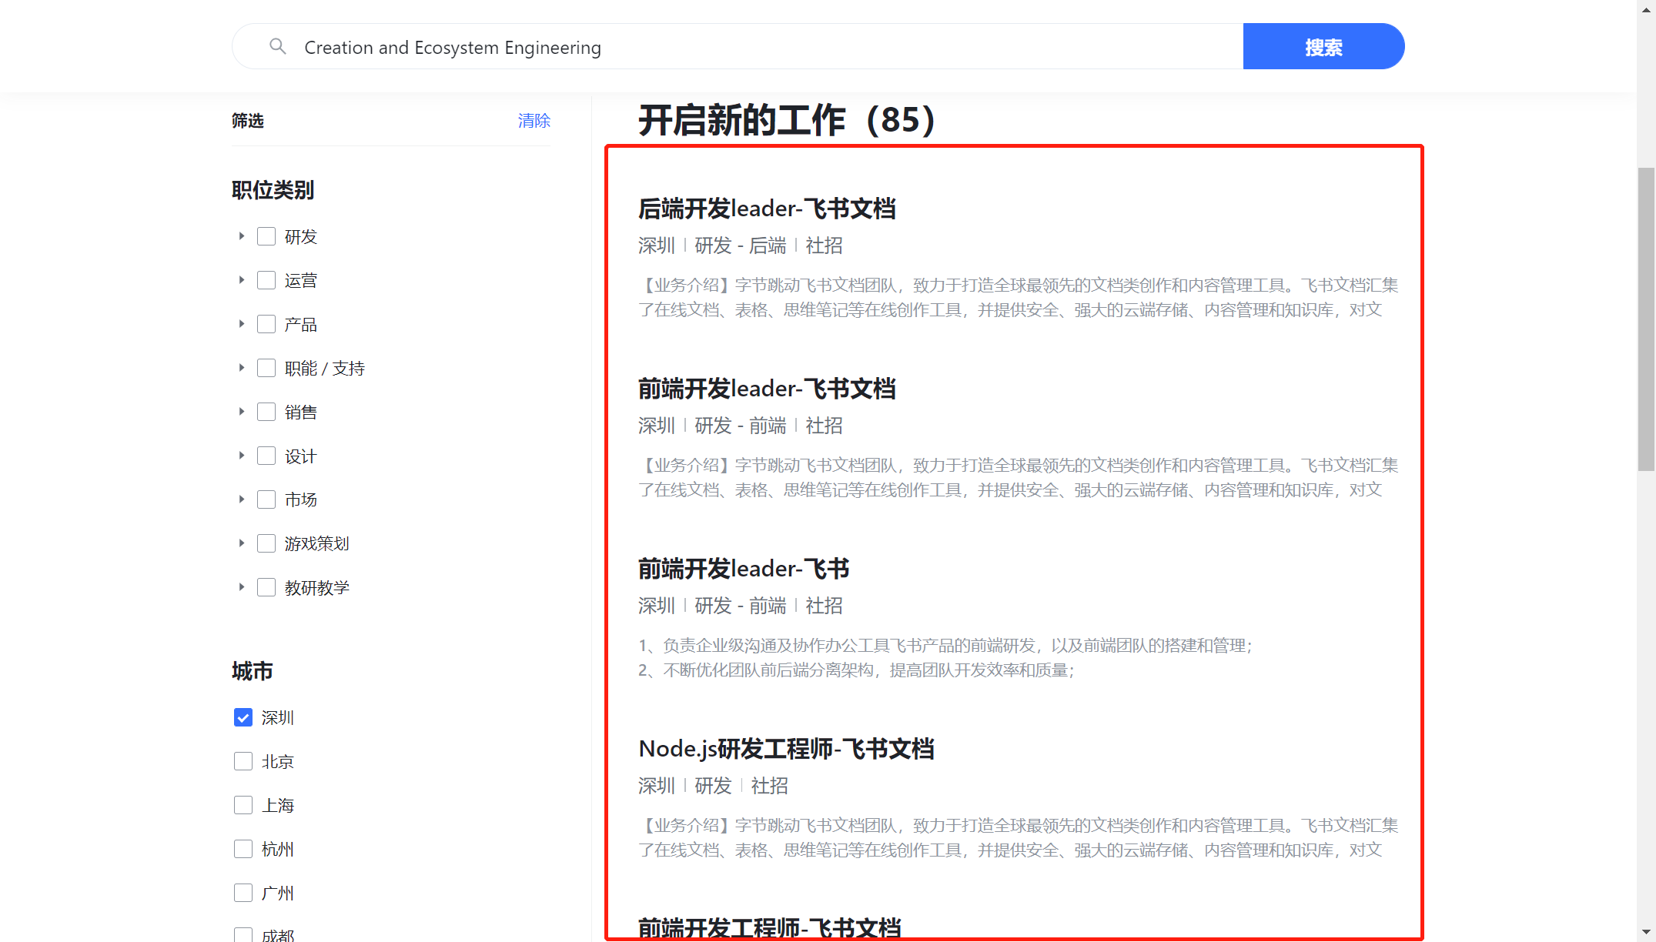Expand the 运营 category arrow
Screen dimensions: 1656x942
241,280
